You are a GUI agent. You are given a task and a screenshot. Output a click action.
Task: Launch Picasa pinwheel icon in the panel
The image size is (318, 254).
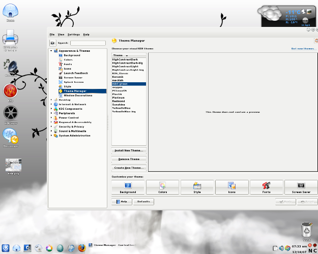tap(49, 248)
